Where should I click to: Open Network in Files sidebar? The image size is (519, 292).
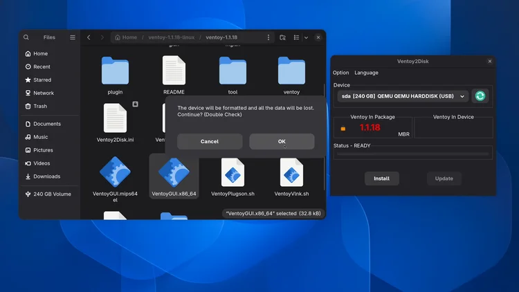pyautogui.click(x=50, y=93)
